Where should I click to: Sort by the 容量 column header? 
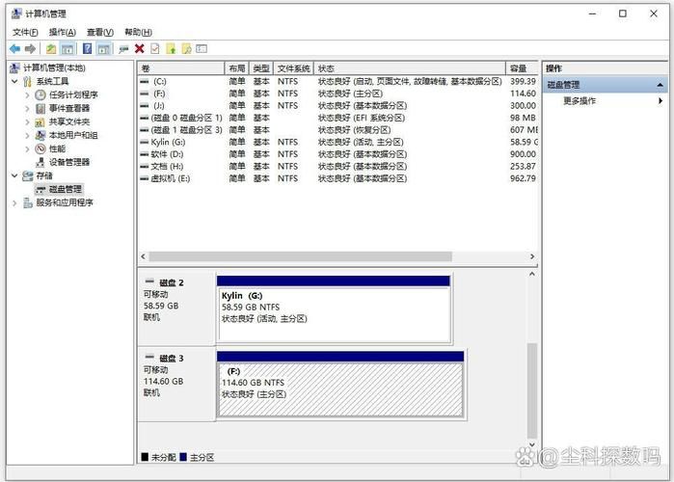pos(523,68)
